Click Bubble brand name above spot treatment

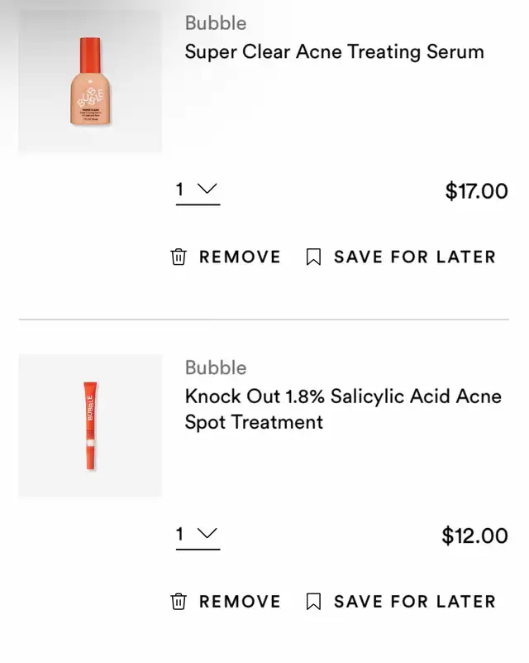(x=216, y=368)
